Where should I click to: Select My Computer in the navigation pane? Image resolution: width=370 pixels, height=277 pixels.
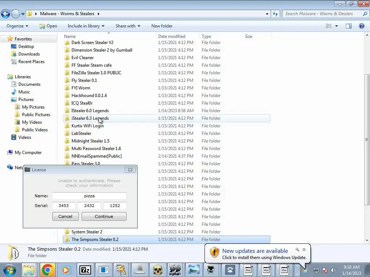point(28,153)
